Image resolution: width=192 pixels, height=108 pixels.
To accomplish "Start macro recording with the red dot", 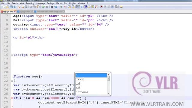I will coord(101,7).
